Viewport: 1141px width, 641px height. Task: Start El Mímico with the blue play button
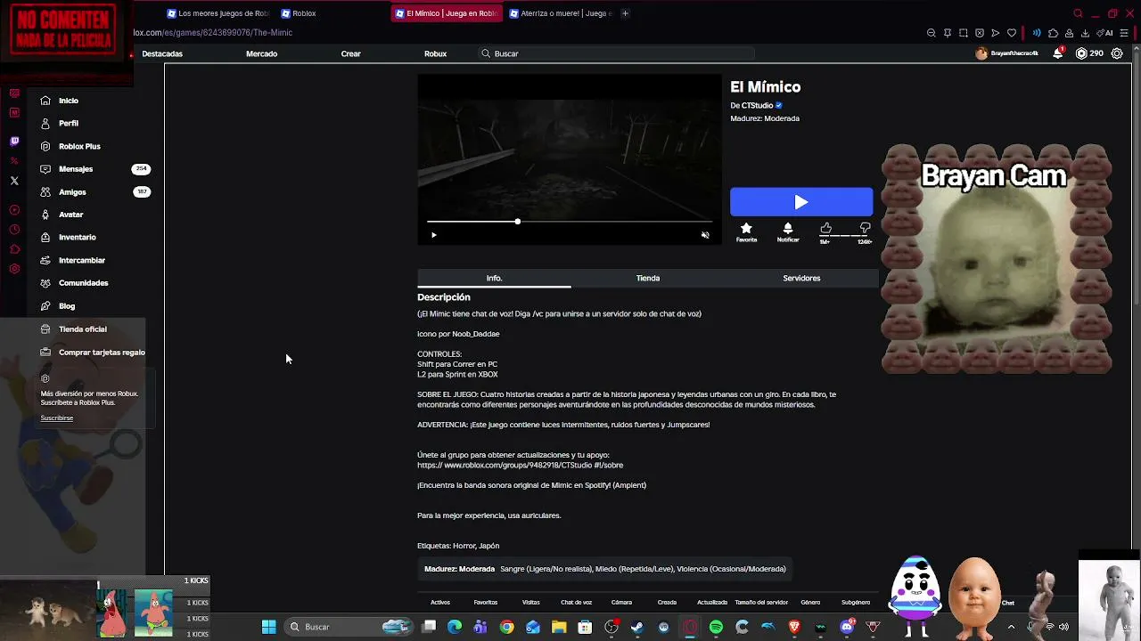[x=801, y=202]
